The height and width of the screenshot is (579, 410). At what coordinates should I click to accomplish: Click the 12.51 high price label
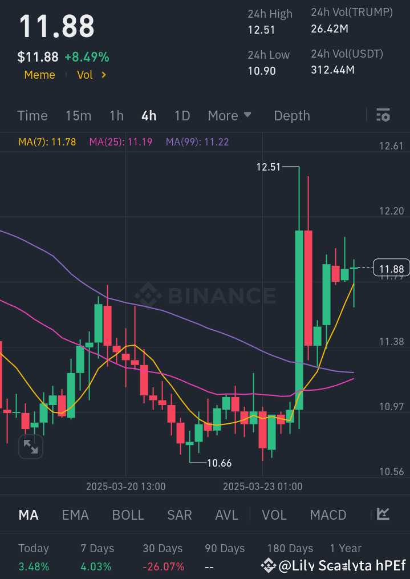269,167
